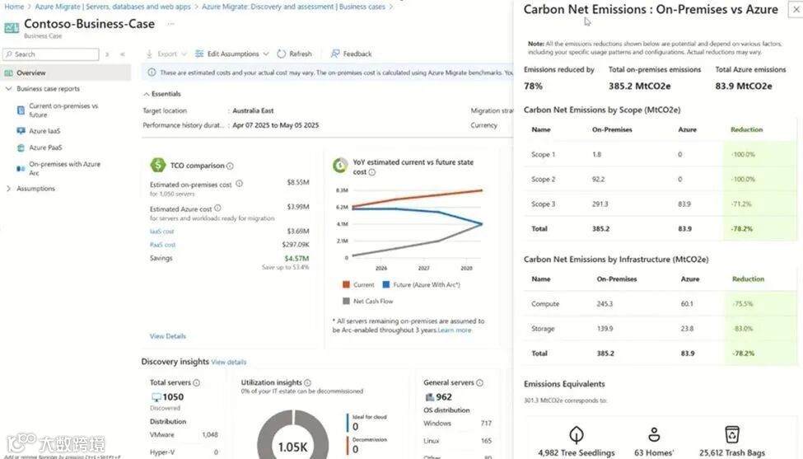Click the Storage row in Infrastructure table
Image resolution: width=803 pixels, height=459 pixels.
[660, 328]
